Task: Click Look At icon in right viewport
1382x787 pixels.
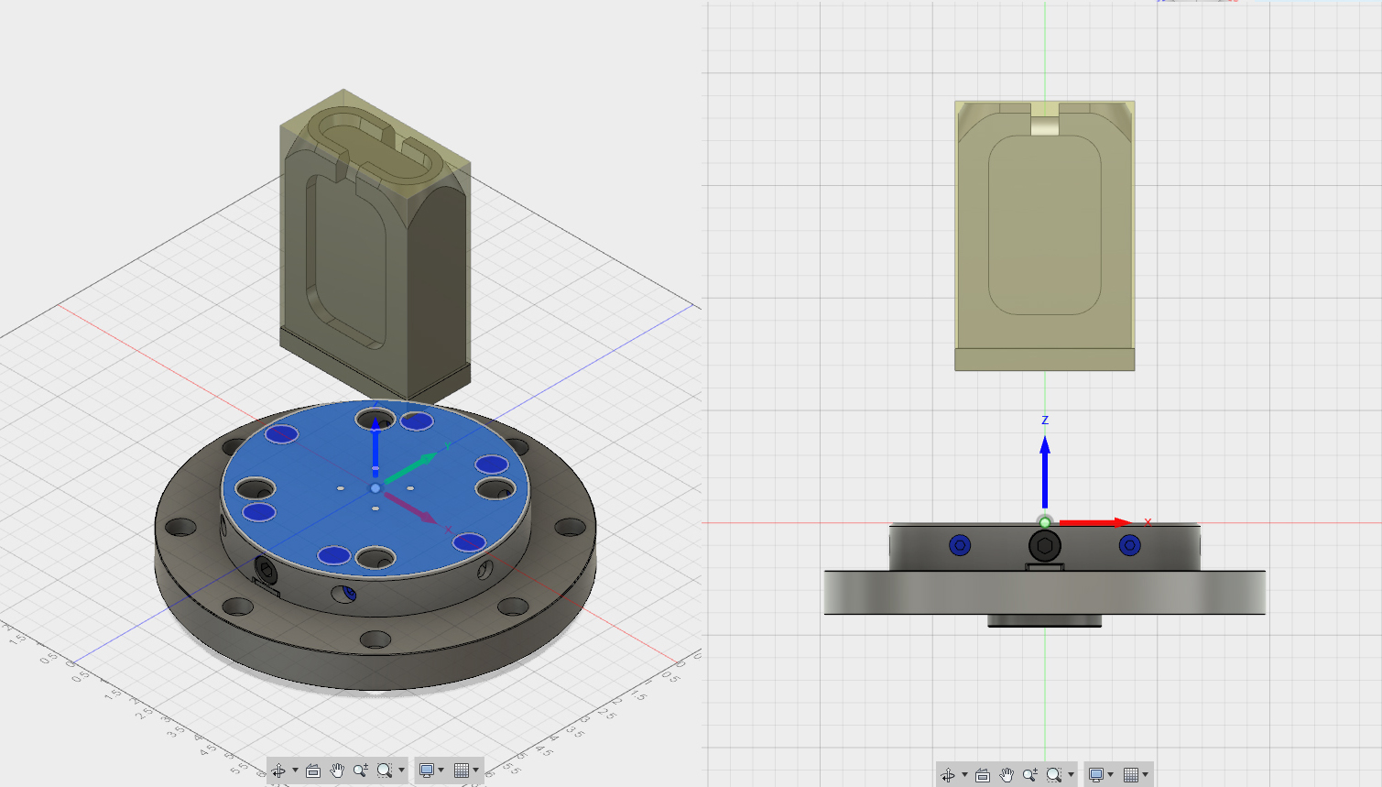Action: [983, 775]
